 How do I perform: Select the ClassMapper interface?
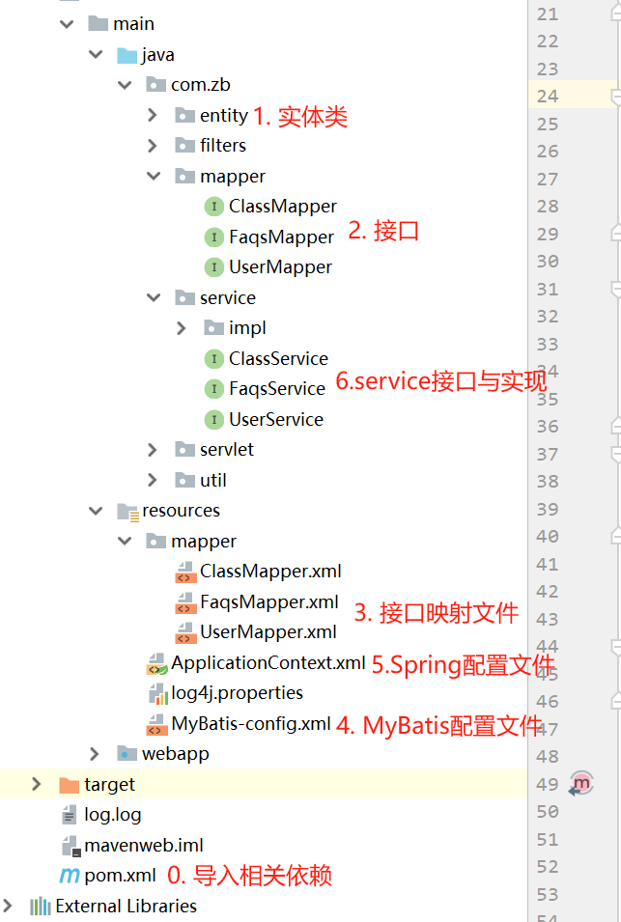click(283, 207)
